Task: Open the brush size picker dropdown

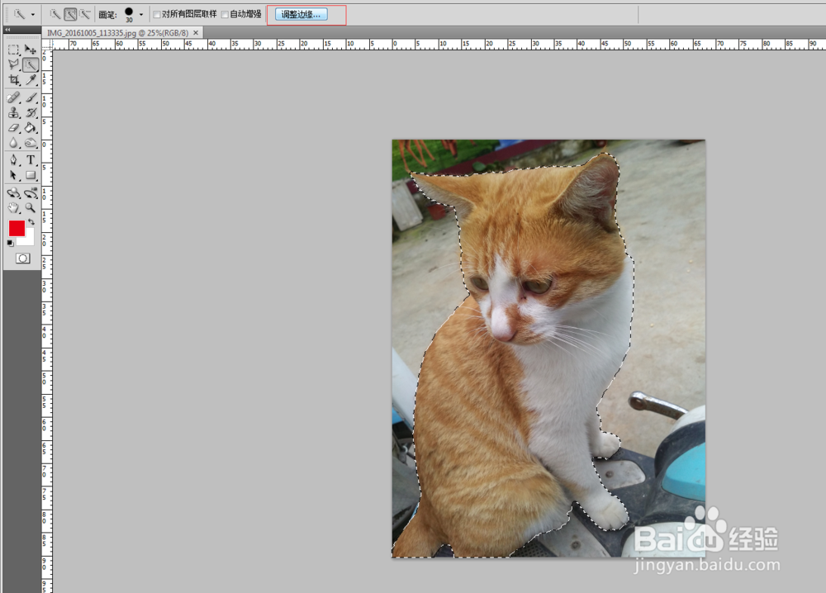Action: pos(140,14)
